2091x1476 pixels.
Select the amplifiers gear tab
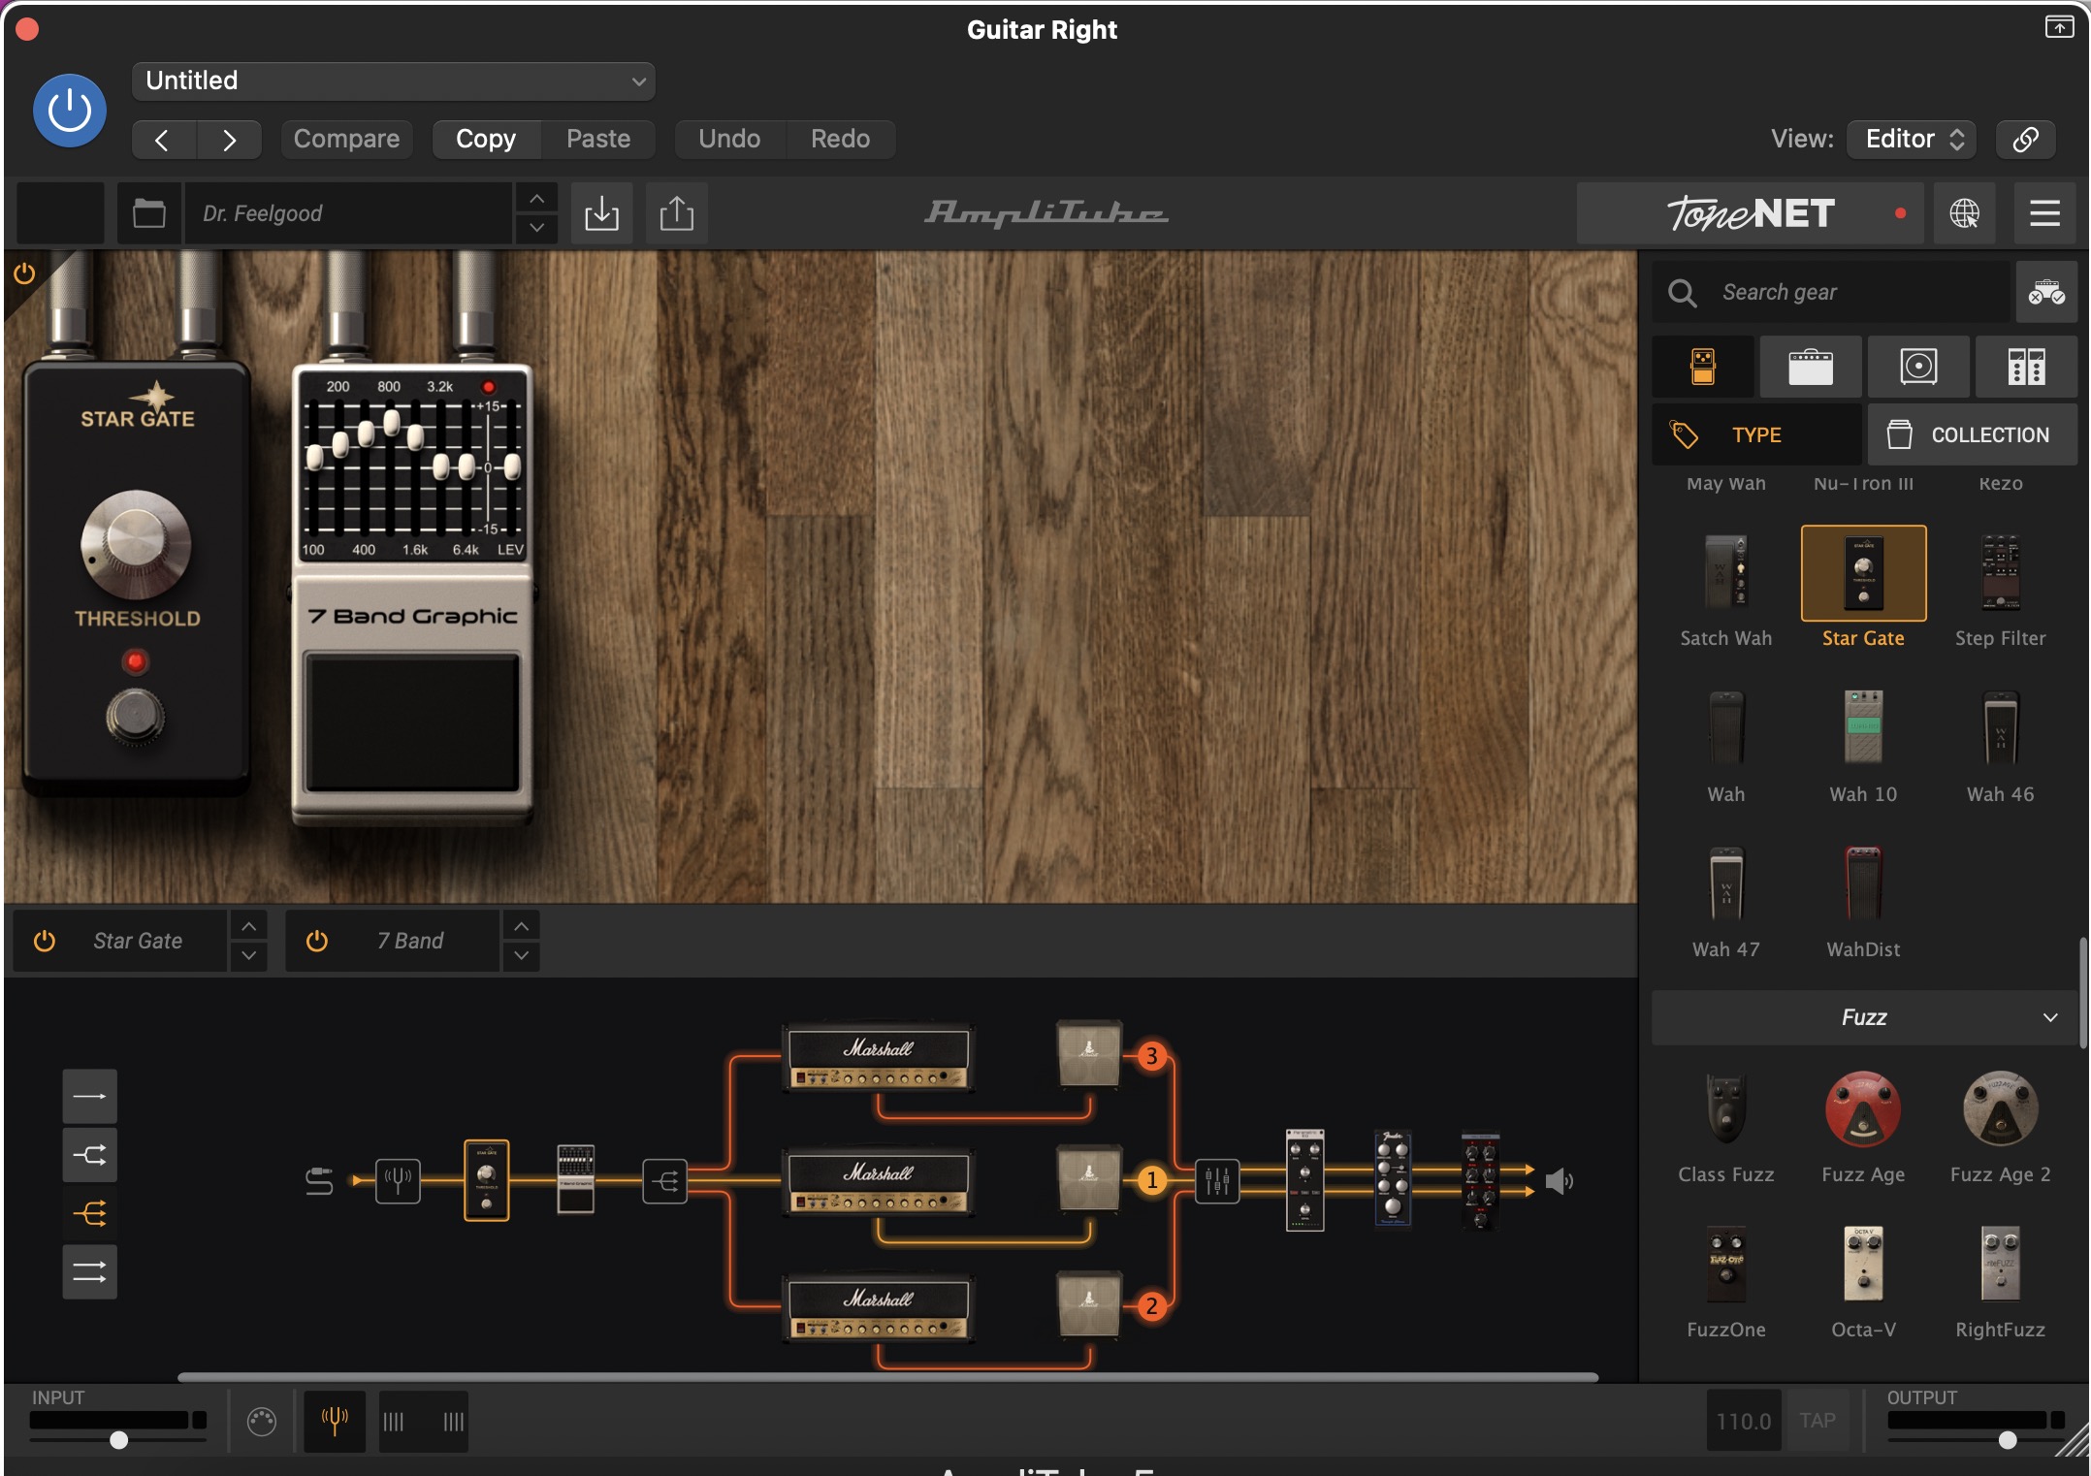pos(1810,367)
